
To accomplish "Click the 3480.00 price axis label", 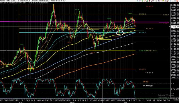I will pos(175,5).
